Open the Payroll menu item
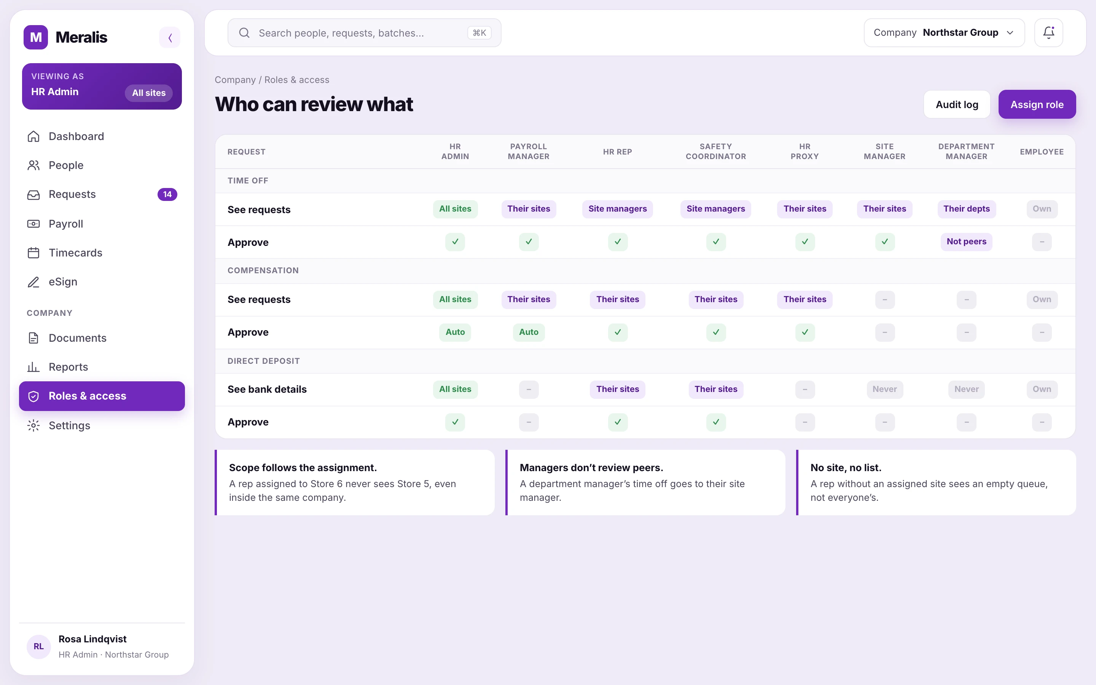This screenshot has height=685, width=1096. click(x=102, y=224)
